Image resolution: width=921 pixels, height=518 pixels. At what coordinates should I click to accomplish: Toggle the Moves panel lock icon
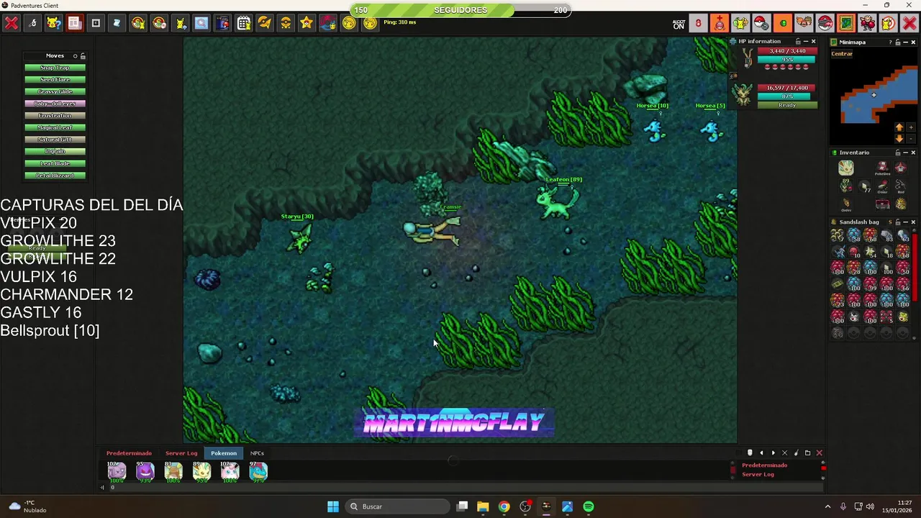click(83, 55)
